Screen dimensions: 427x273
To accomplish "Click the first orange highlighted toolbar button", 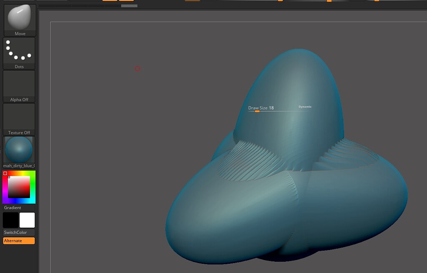I will click(x=109, y=1).
